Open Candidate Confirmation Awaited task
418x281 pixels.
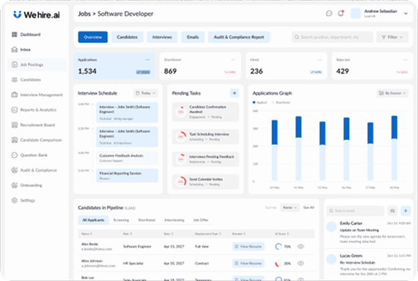pyautogui.click(x=205, y=112)
